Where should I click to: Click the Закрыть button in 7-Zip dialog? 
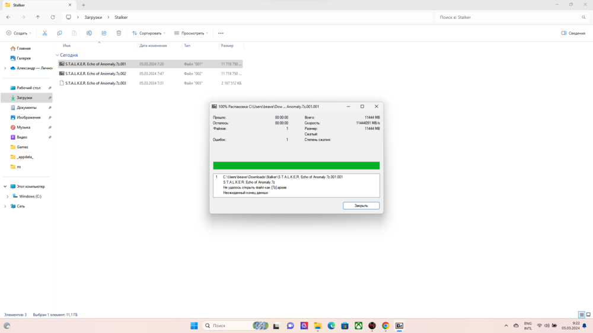[x=361, y=206]
